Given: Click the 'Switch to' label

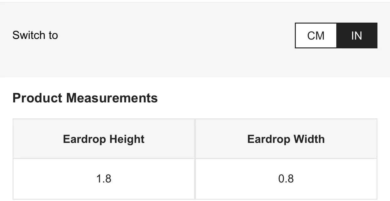Looking at the screenshot, I should pos(35,35).
